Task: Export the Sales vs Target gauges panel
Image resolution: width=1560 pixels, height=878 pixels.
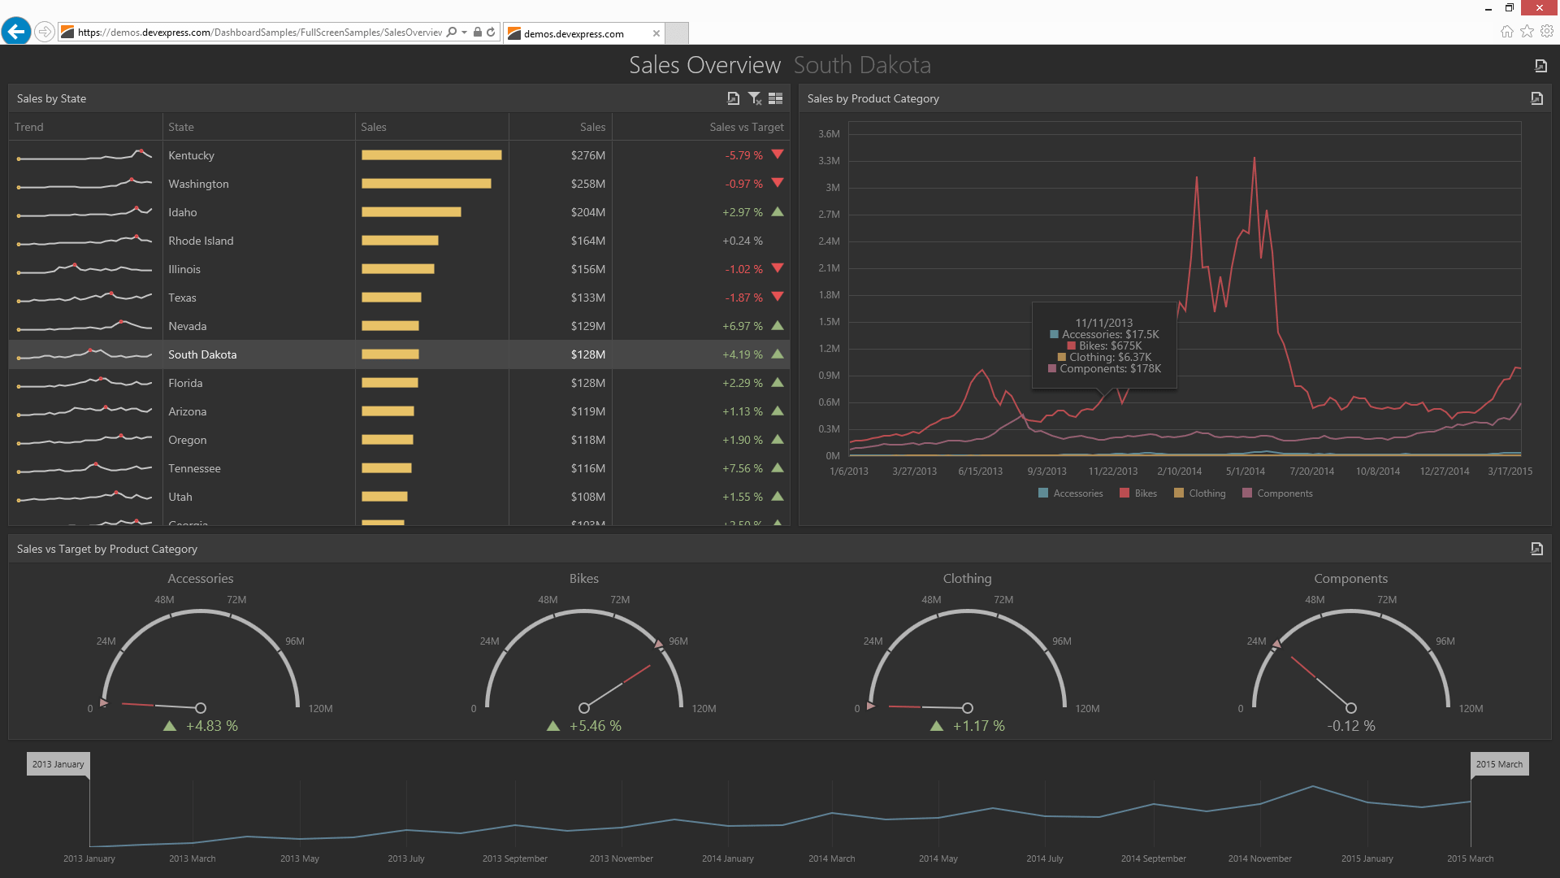Action: 1537,549
